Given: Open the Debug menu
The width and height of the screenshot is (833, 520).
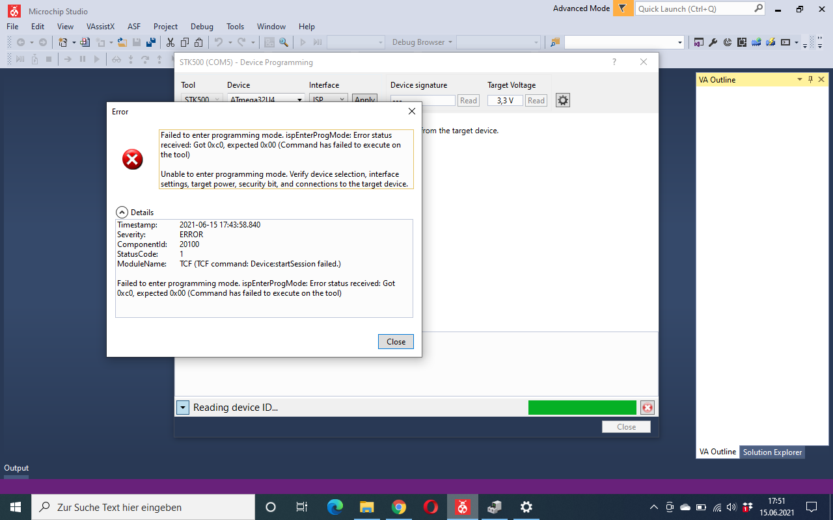Looking at the screenshot, I should coord(202,26).
